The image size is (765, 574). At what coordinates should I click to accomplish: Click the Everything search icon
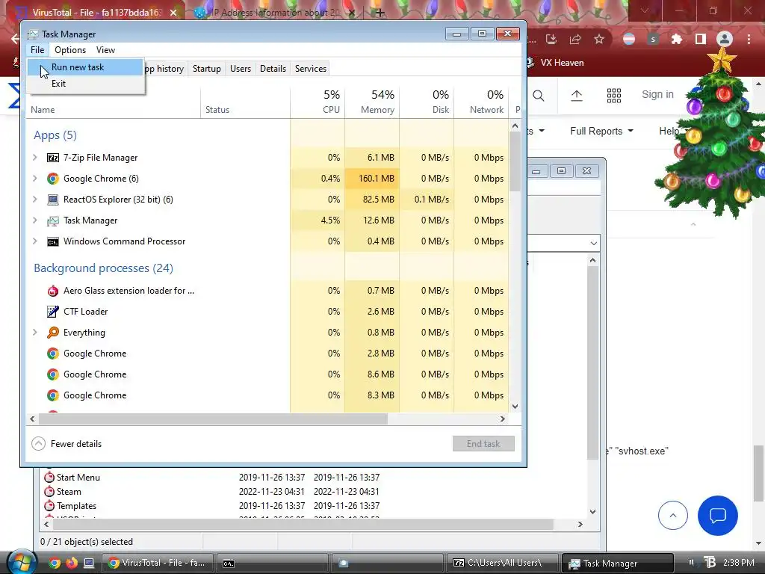tap(53, 333)
